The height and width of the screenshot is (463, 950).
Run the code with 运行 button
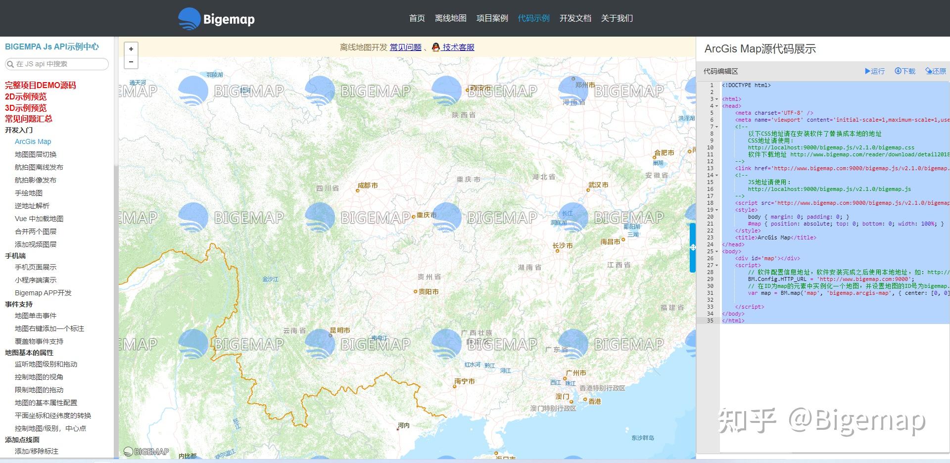point(875,71)
